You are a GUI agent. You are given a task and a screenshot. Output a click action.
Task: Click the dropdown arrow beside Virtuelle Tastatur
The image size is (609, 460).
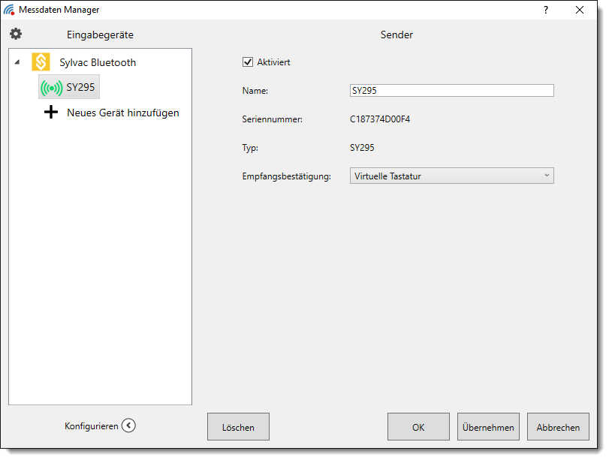pos(546,176)
